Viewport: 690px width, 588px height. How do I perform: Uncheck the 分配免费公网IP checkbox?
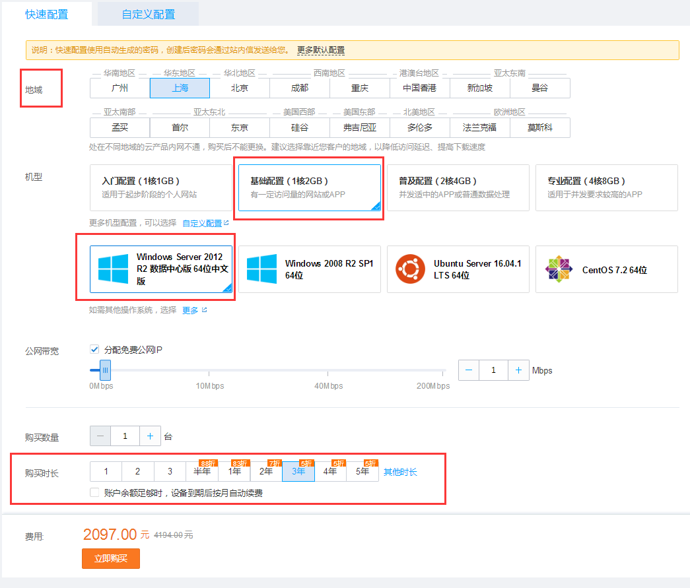(96, 350)
